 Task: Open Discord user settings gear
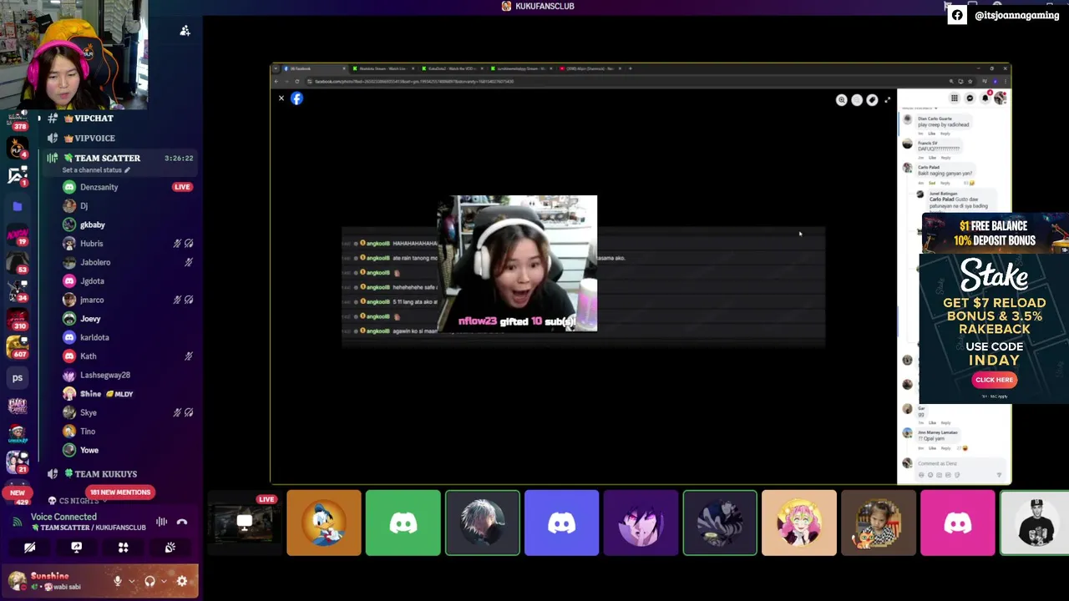coord(182,581)
